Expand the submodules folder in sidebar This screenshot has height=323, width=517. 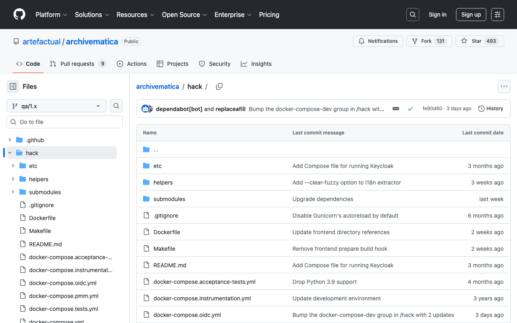pyautogui.click(x=13, y=192)
